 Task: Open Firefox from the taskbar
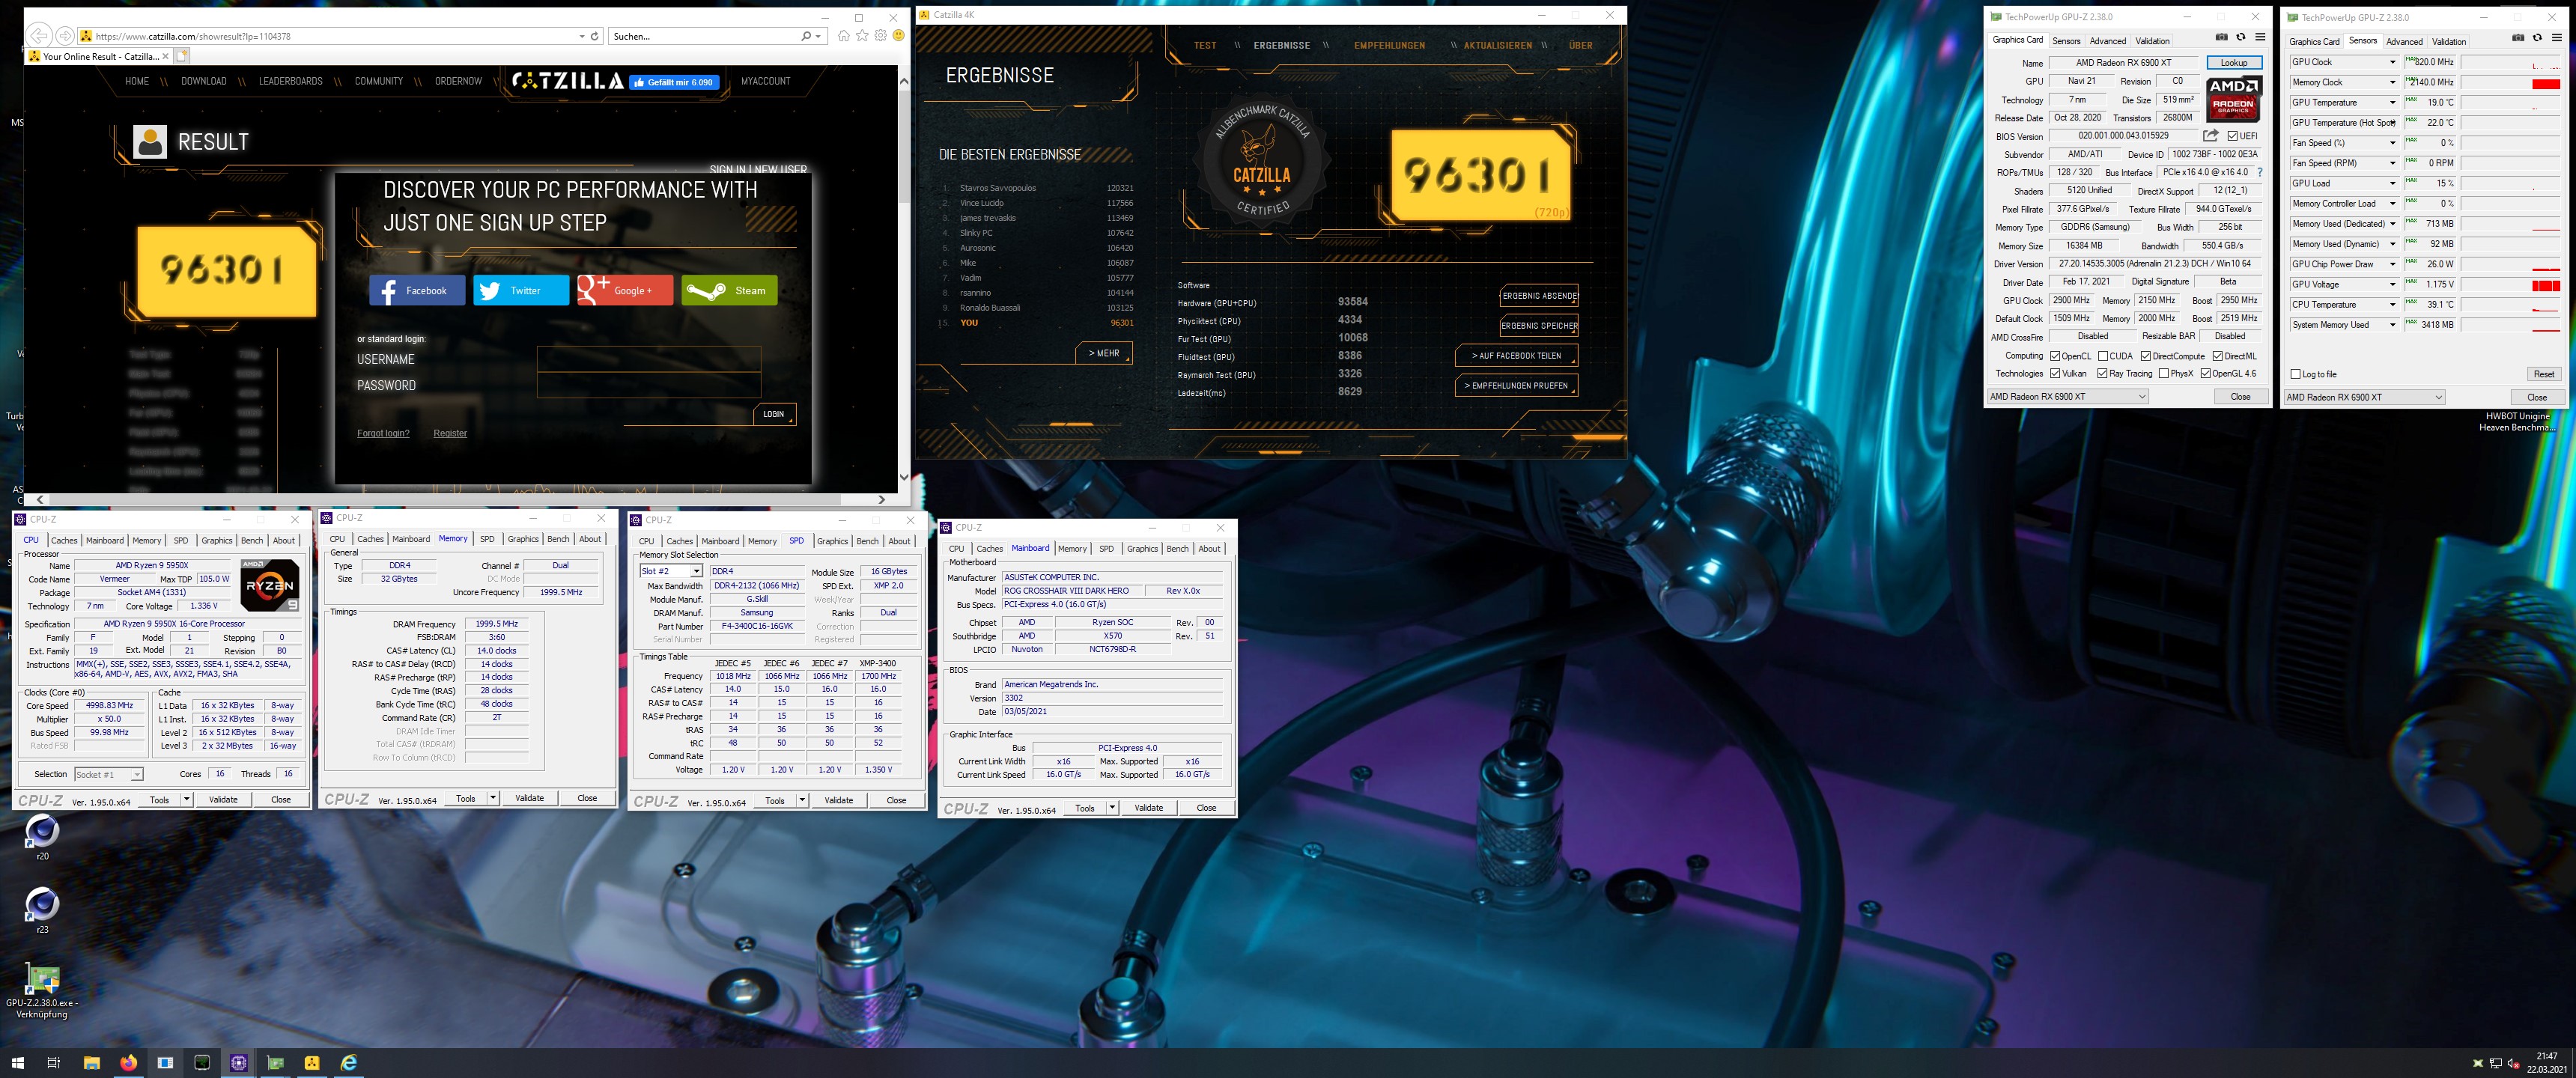[128, 1062]
